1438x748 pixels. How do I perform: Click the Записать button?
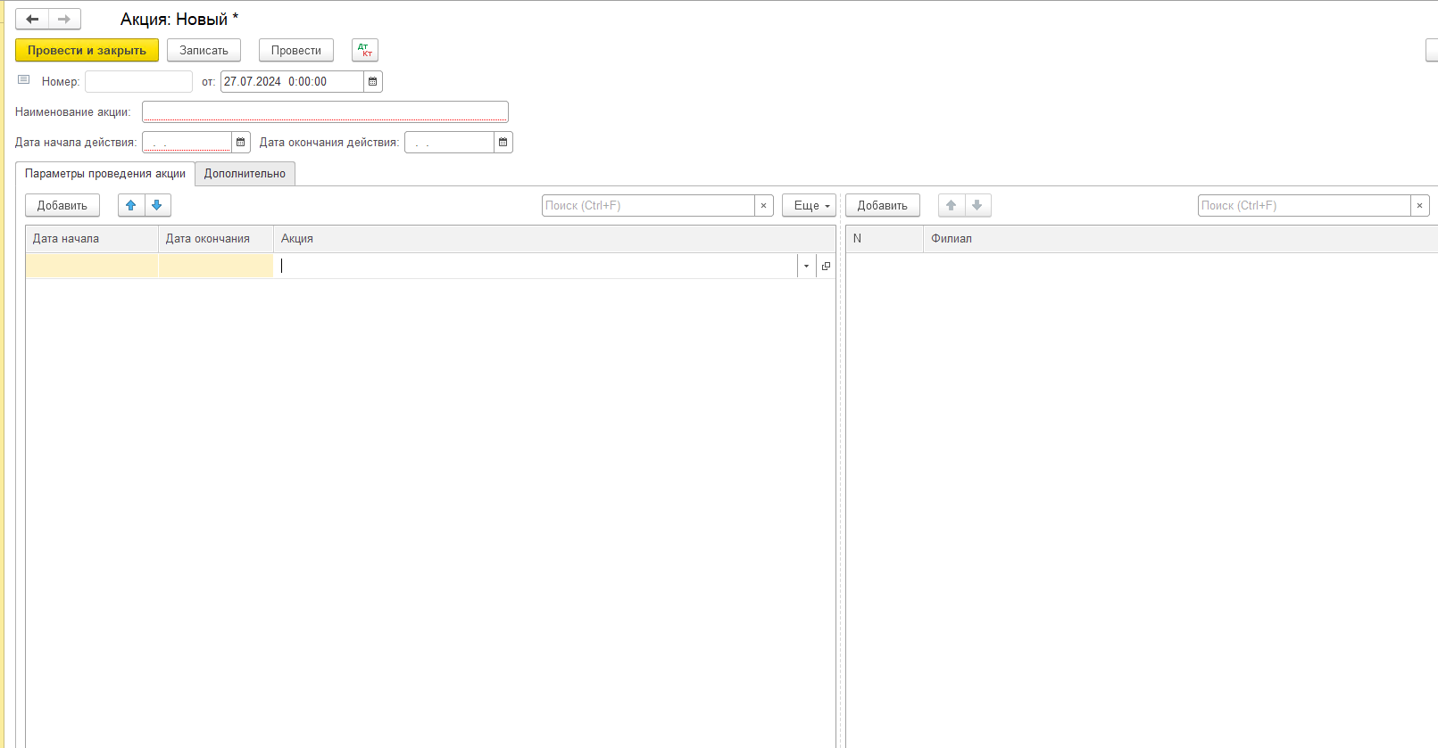204,51
